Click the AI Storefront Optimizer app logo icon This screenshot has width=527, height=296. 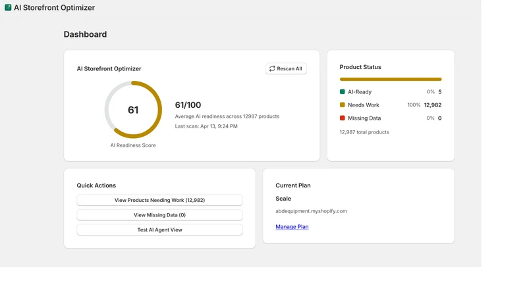[x=8, y=7]
